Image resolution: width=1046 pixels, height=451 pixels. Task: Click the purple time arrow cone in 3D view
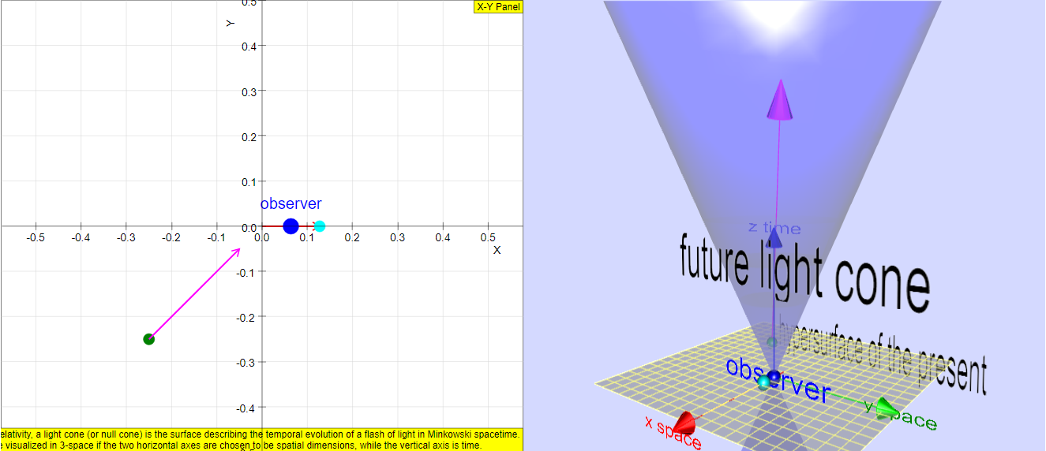[780, 99]
